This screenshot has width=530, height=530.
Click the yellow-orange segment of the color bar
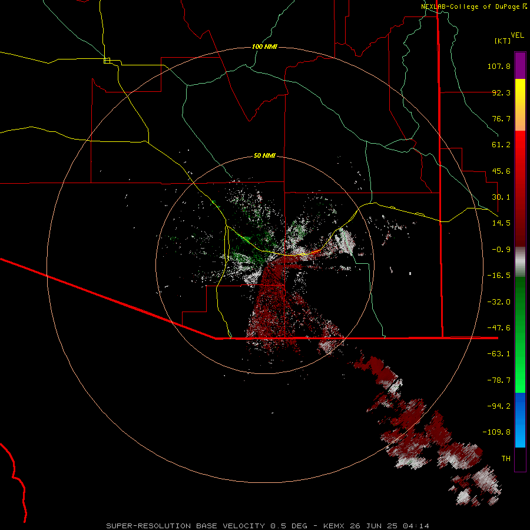pos(520,105)
